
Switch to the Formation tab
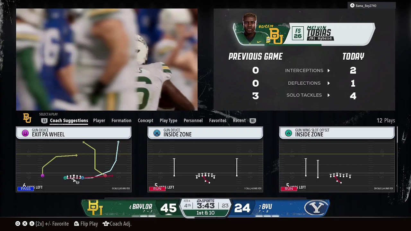(121, 121)
